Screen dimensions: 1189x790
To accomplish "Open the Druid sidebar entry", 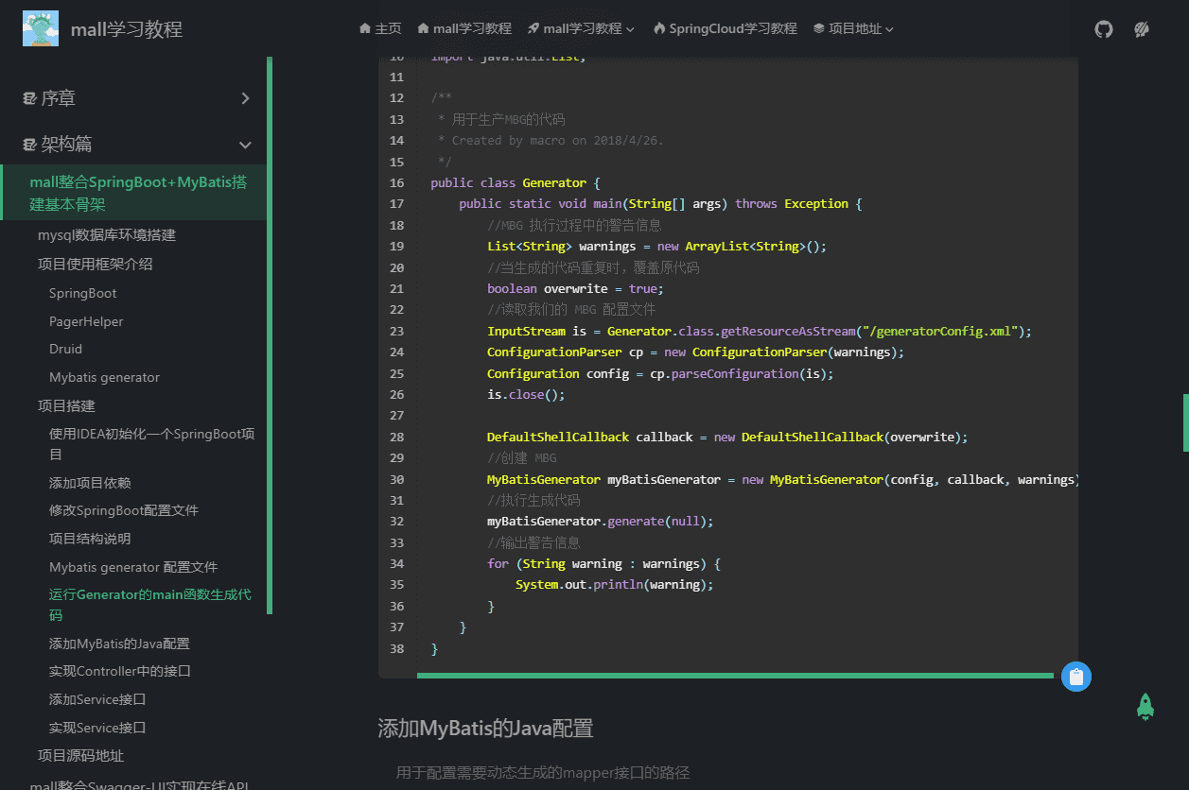I will tap(66, 349).
